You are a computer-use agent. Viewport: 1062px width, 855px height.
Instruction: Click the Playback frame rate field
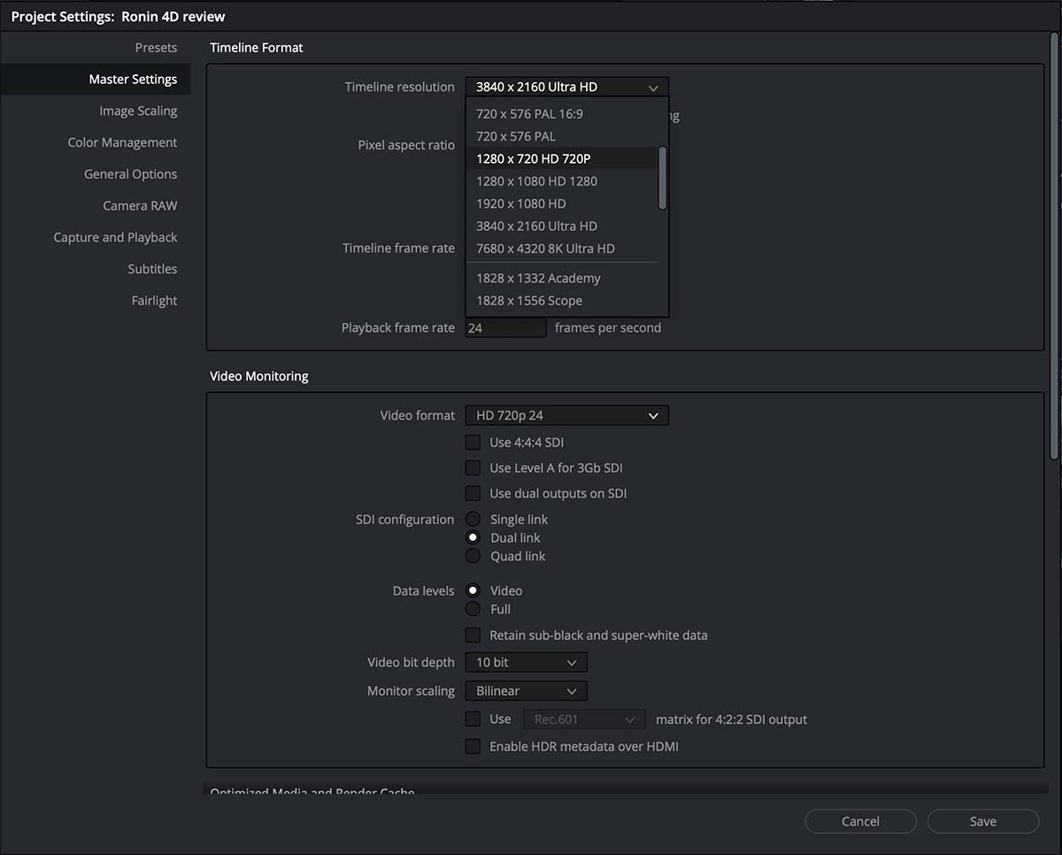pos(505,327)
